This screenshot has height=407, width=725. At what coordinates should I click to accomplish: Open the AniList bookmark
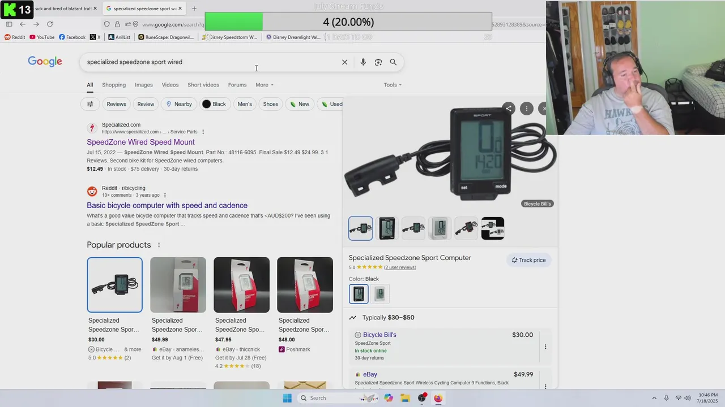[119, 37]
